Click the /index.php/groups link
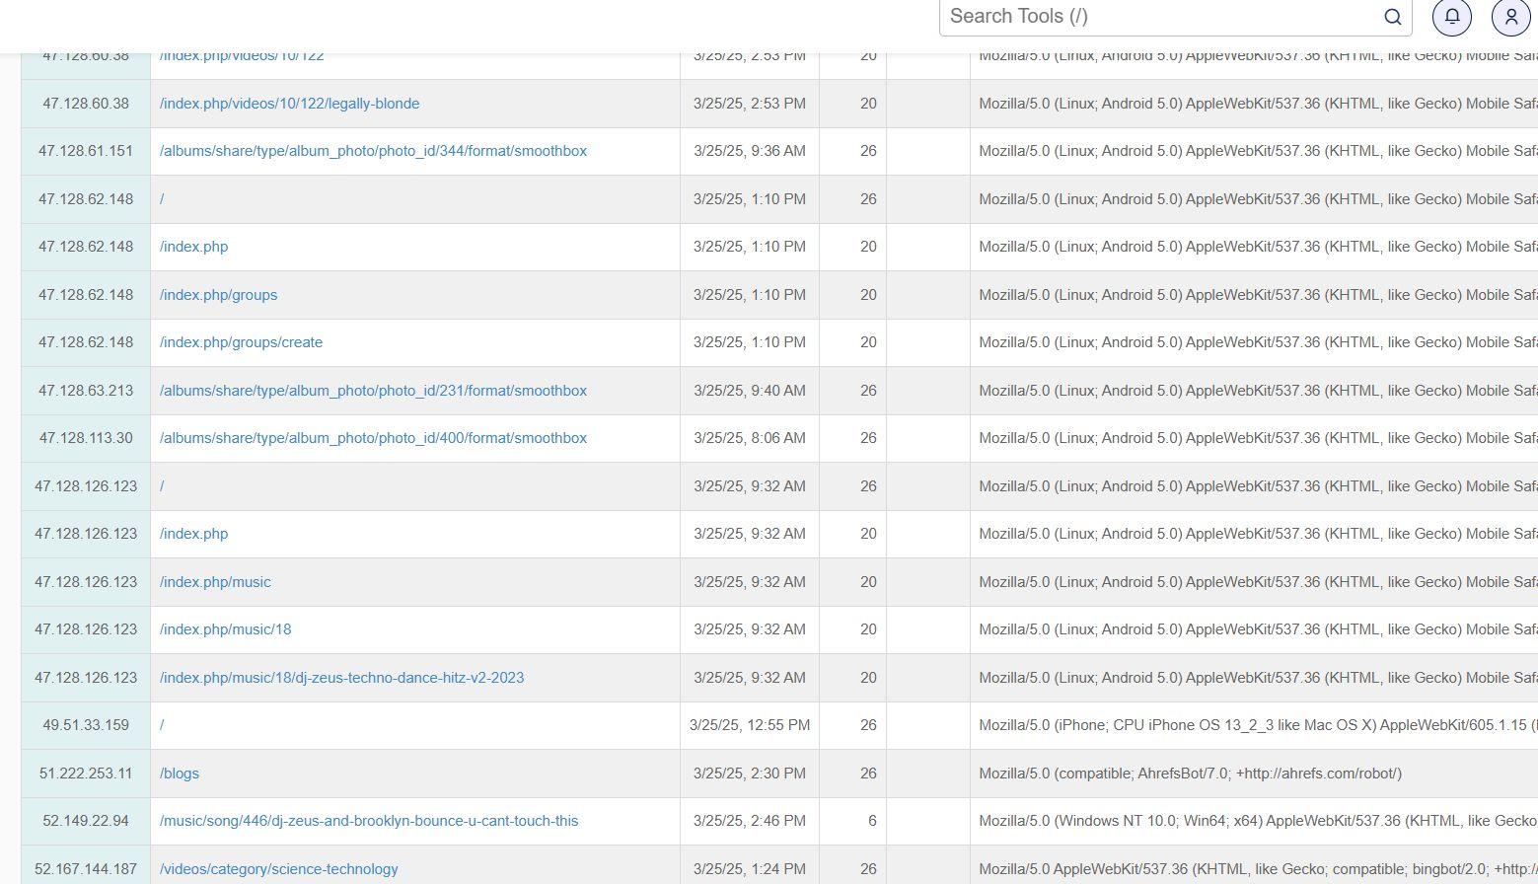 (x=218, y=295)
